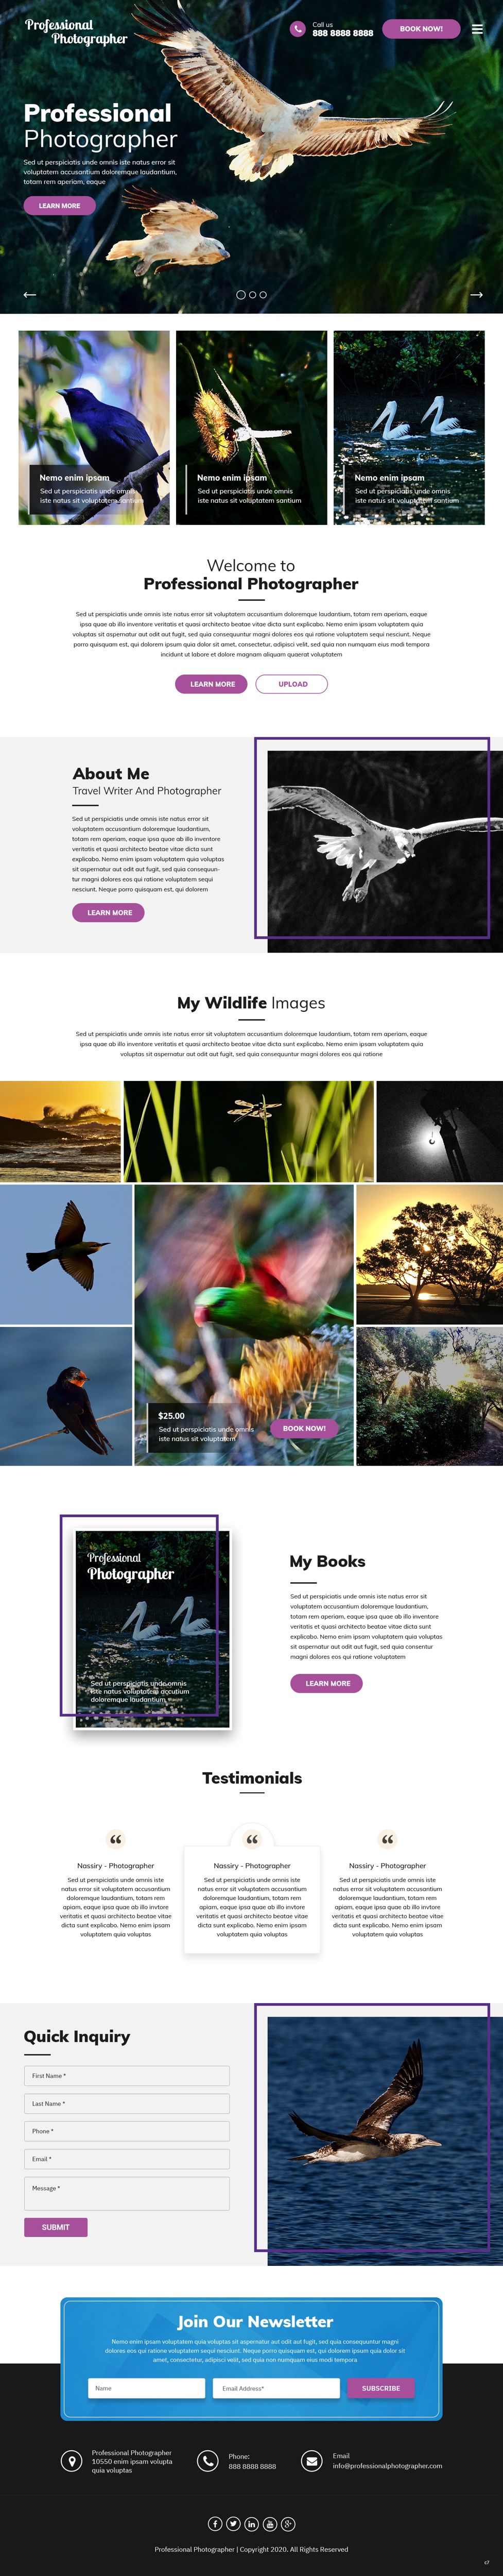Click the phone icon beside Call us
Viewport: 503px width, 2576px height.
[297, 29]
